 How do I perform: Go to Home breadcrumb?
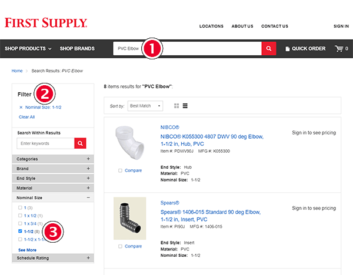pos(17,71)
